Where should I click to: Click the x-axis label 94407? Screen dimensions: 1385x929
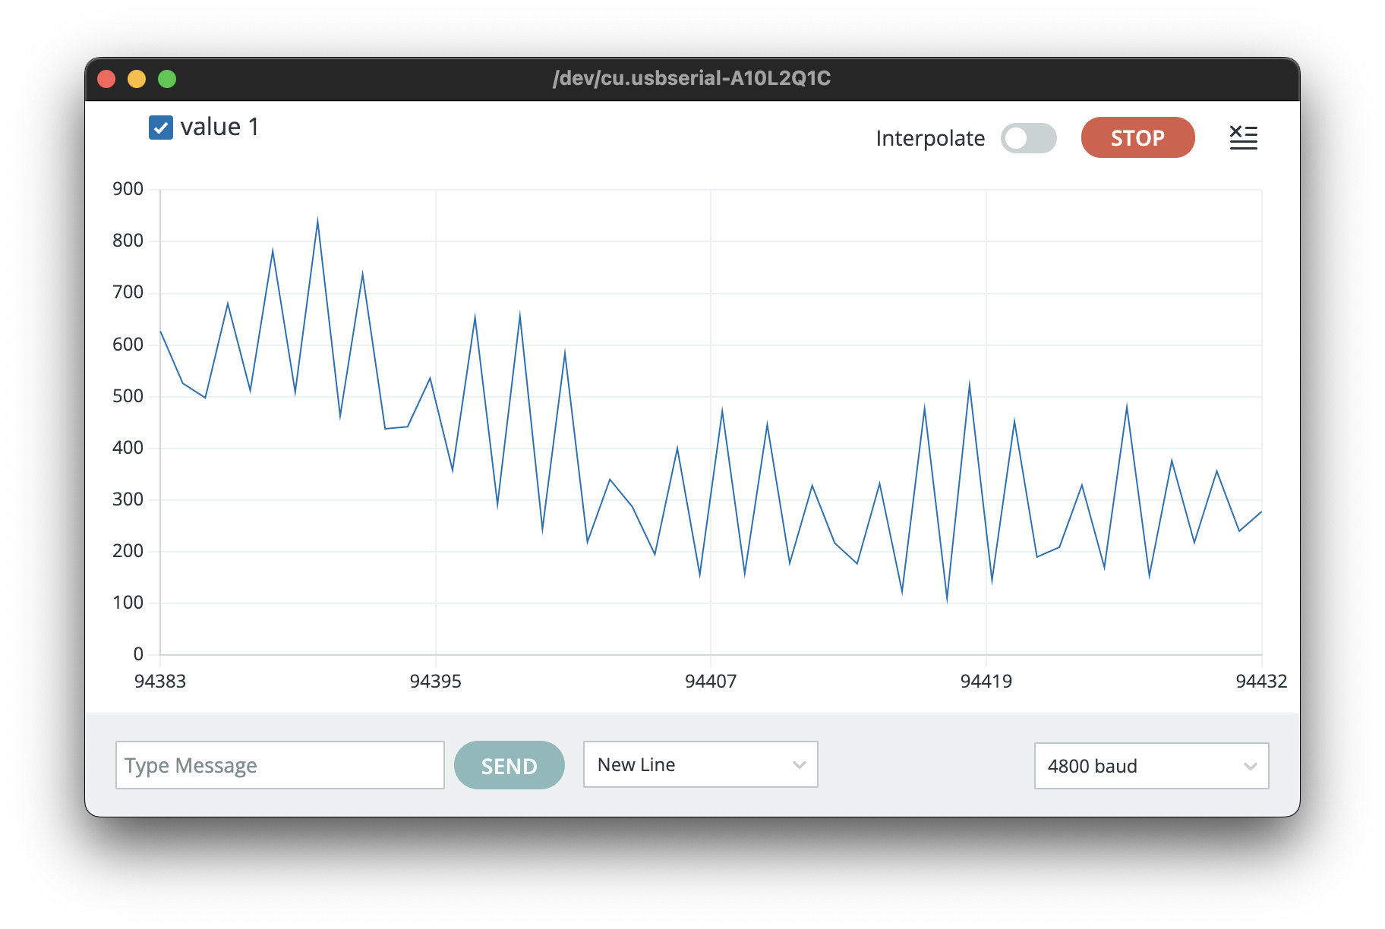click(711, 681)
